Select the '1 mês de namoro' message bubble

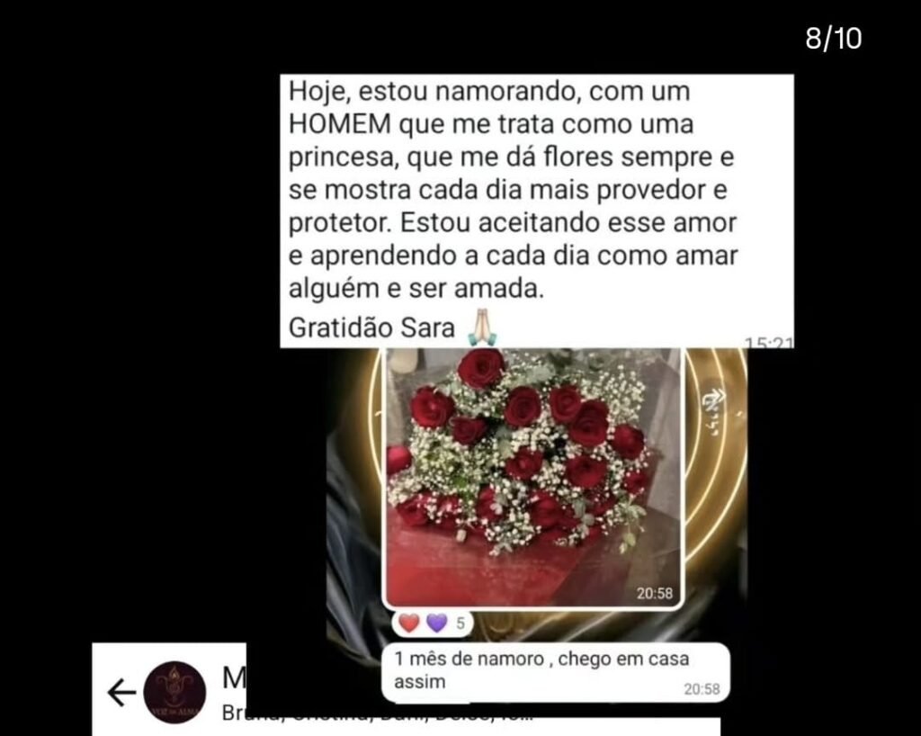point(556,672)
